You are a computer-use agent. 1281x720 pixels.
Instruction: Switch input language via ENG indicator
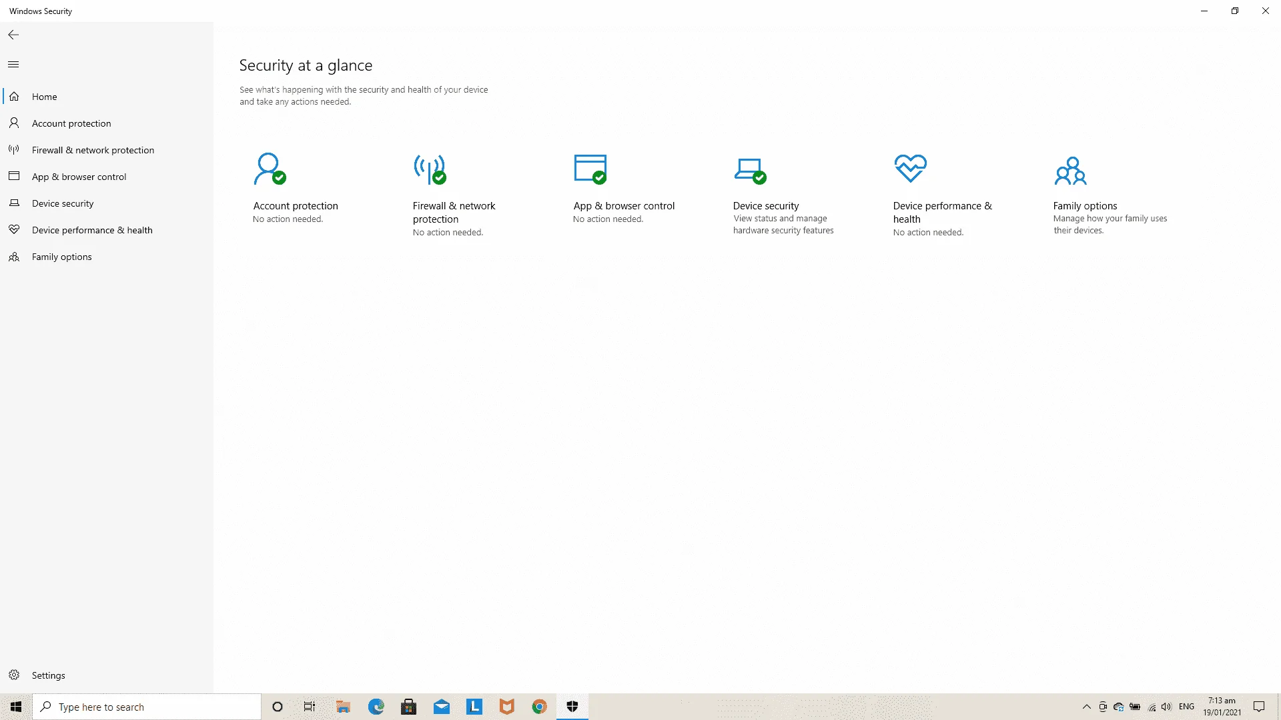1186,707
